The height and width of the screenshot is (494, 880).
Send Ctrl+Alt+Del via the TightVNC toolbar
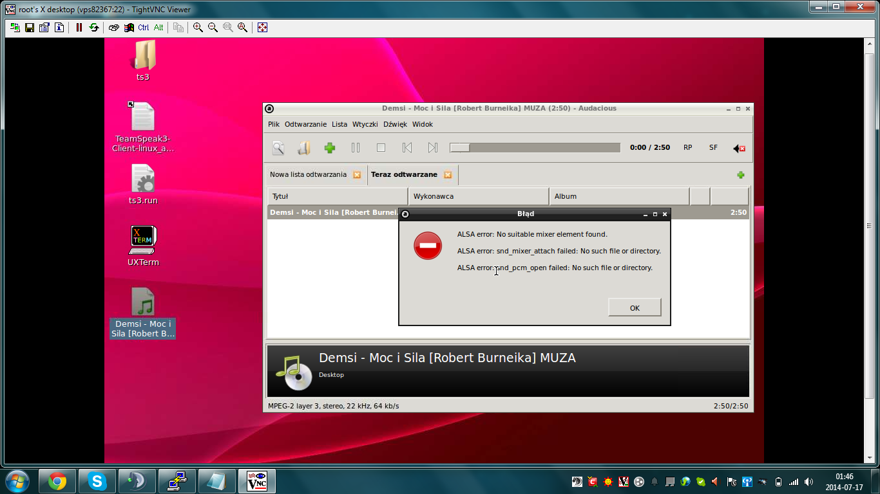114,27
